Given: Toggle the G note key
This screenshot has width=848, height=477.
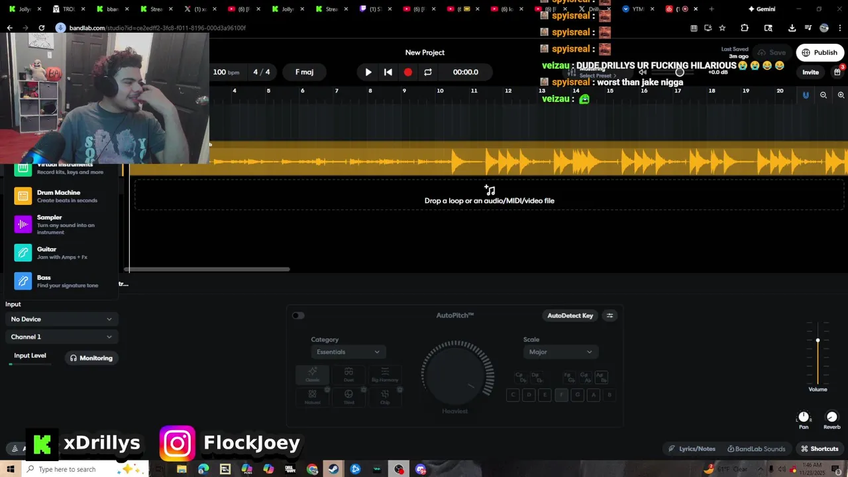Looking at the screenshot, I should click(577, 395).
